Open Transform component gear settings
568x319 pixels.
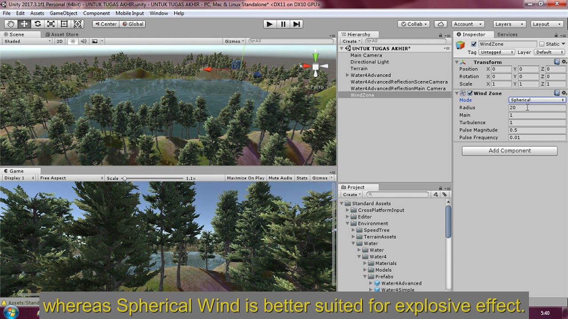point(564,62)
